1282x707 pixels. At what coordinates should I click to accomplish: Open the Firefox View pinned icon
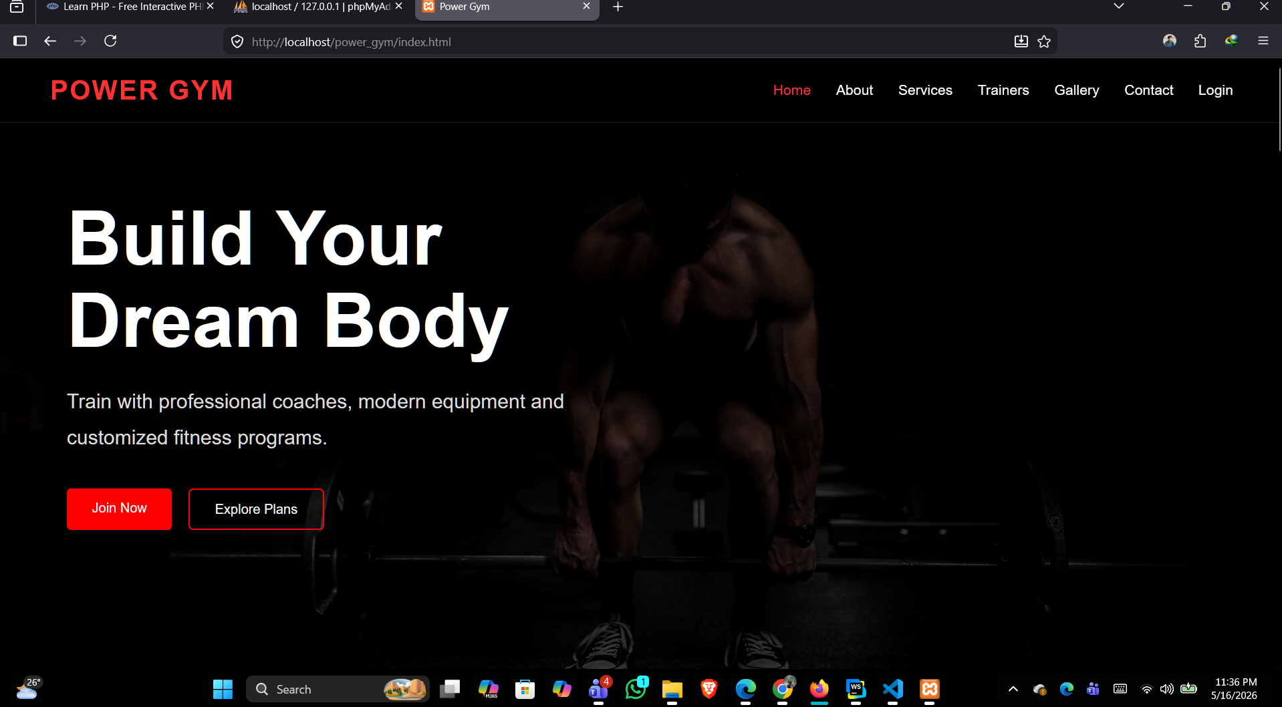[x=17, y=7]
